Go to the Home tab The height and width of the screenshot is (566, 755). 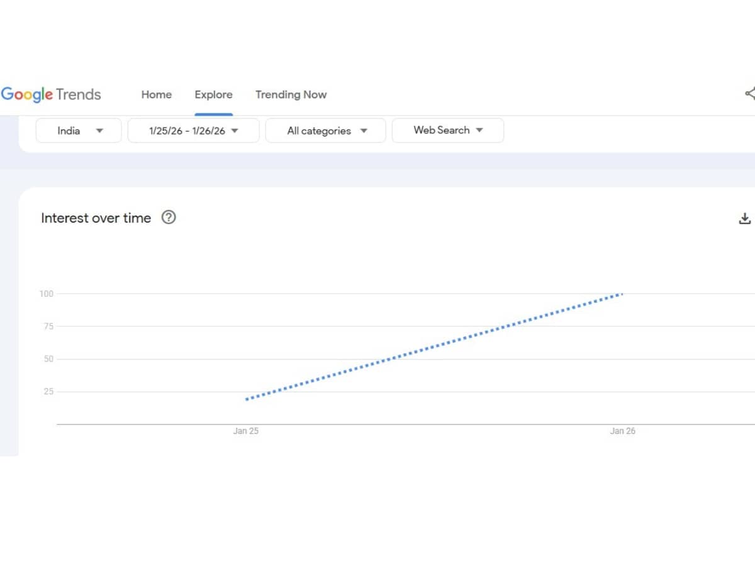156,94
